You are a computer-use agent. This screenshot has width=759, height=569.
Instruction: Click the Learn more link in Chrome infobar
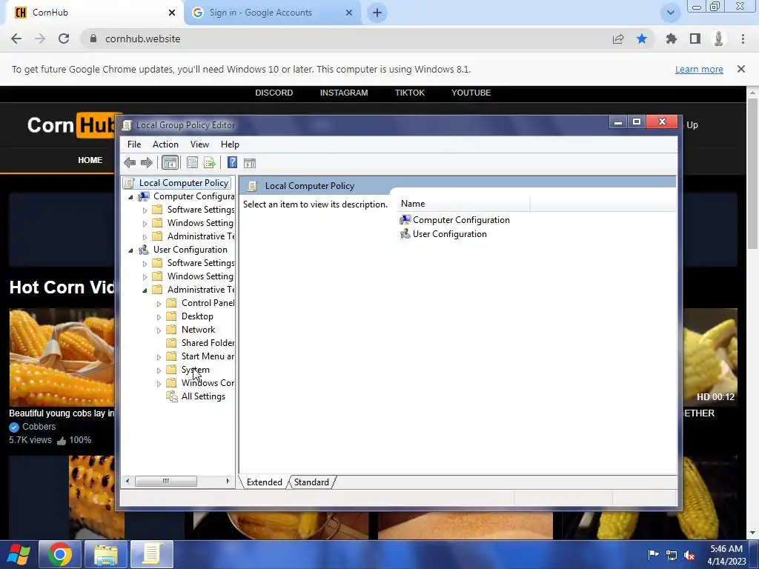click(699, 69)
